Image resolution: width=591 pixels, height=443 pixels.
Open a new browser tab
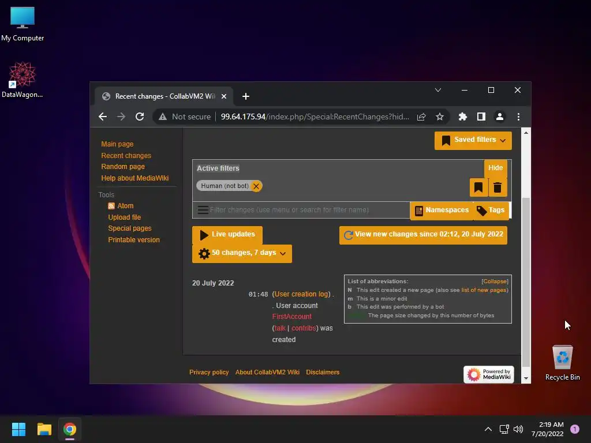coord(246,96)
